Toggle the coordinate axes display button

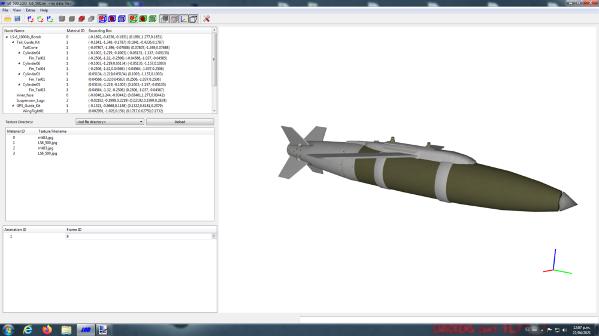pyautogui.click(x=184, y=19)
